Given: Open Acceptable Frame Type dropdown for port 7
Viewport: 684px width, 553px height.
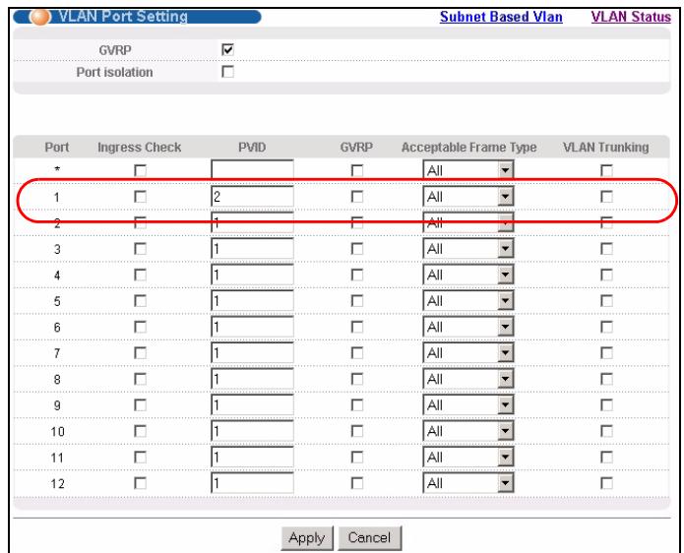Looking at the screenshot, I should pyautogui.click(x=468, y=353).
